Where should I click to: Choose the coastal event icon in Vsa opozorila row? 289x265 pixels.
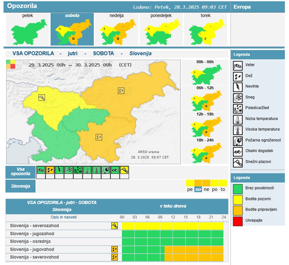tap(115, 170)
